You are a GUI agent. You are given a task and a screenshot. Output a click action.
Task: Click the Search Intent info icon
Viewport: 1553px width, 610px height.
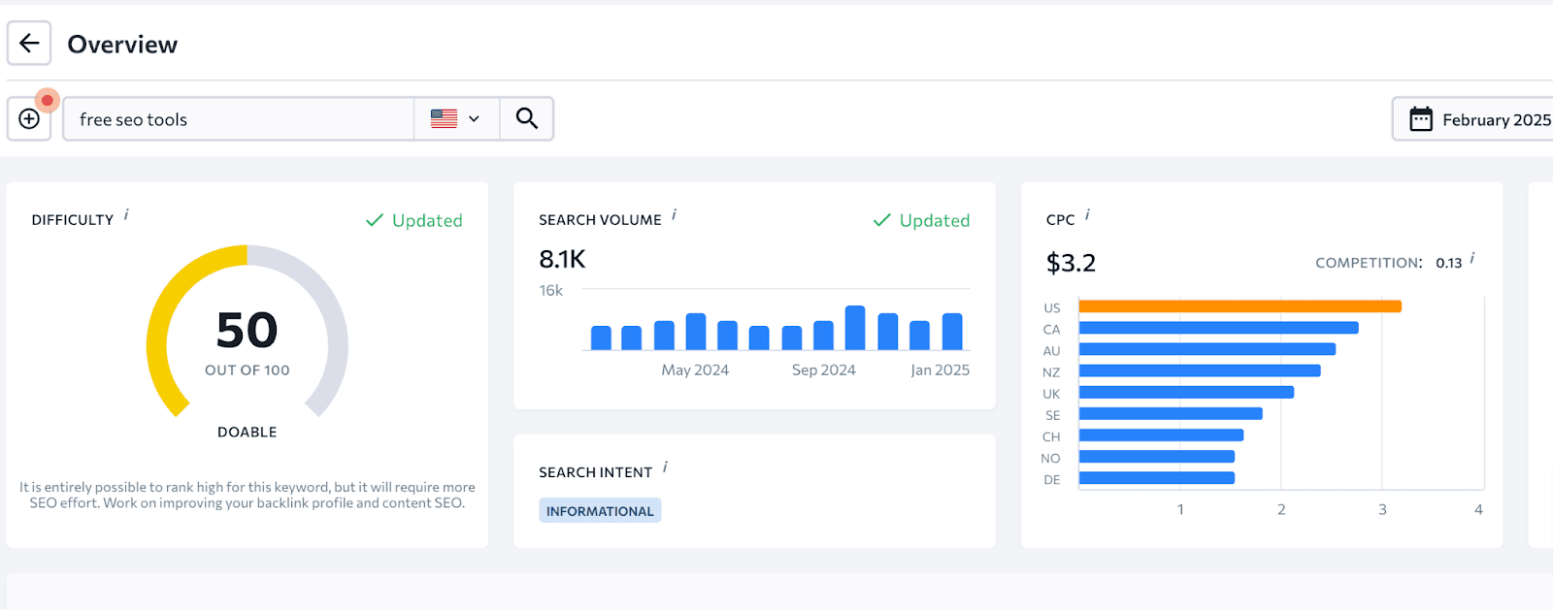(x=665, y=467)
